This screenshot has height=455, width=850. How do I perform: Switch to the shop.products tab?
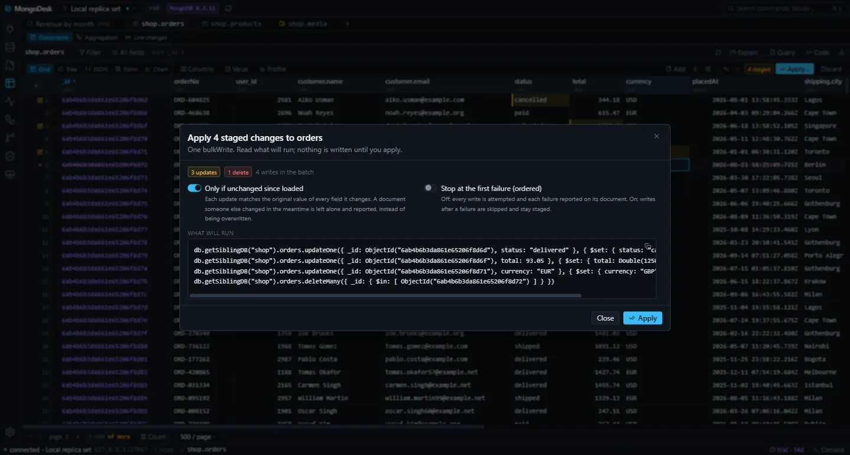[x=233, y=24]
